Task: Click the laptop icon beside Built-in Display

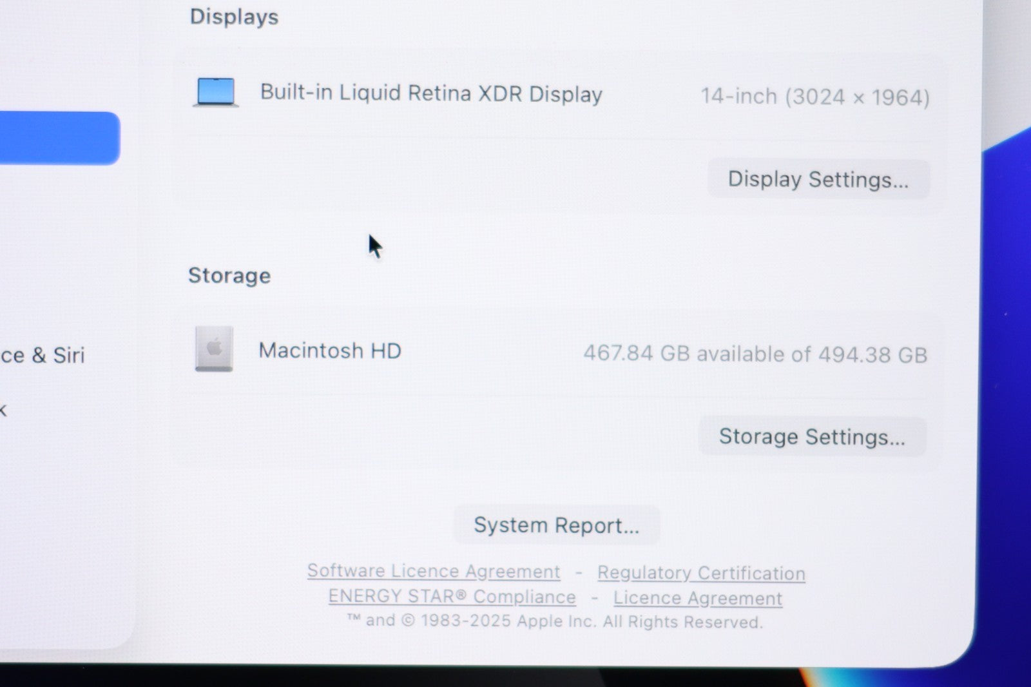Action: pos(215,92)
